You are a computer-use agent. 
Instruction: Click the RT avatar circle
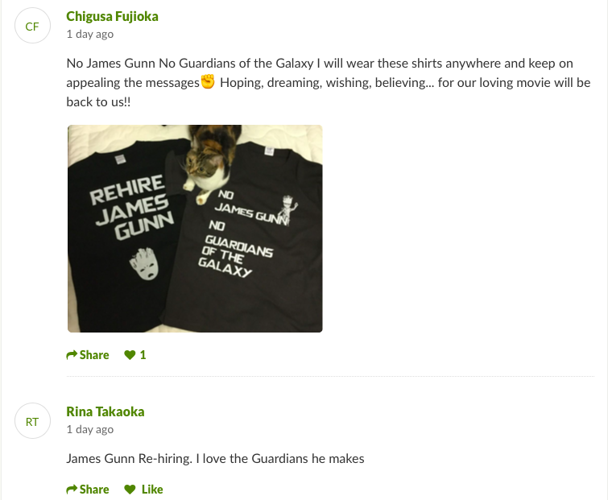[x=32, y=422]
